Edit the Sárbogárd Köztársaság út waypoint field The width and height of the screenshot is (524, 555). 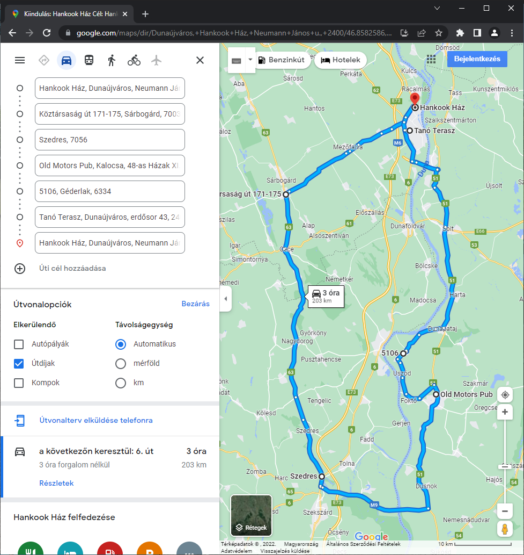110,114
